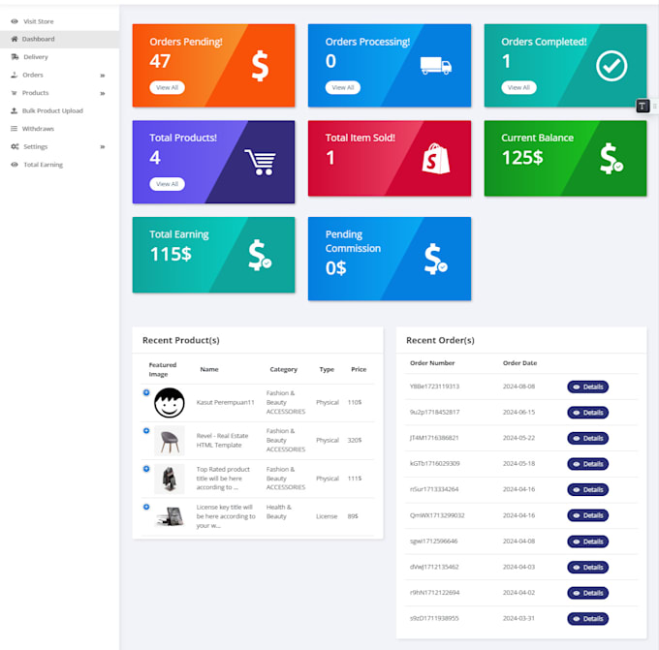The height and width of the screenshot is (650, 659).
Task: Click the delivery truck icon on Orders Processing card
Action: [x=436, y=66]
